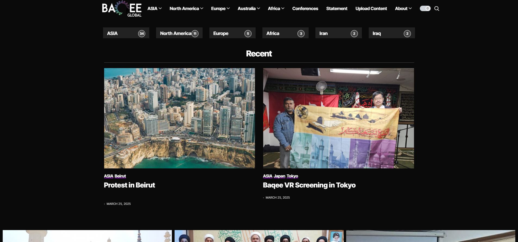The image size is (518, 242).
Task: Expand the North America nav dropdown
Action: [186, 9]
